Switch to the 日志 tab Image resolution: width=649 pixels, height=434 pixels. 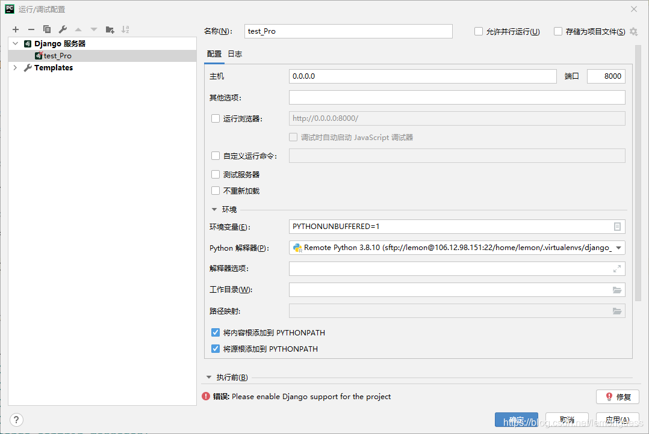pos(235,54)
